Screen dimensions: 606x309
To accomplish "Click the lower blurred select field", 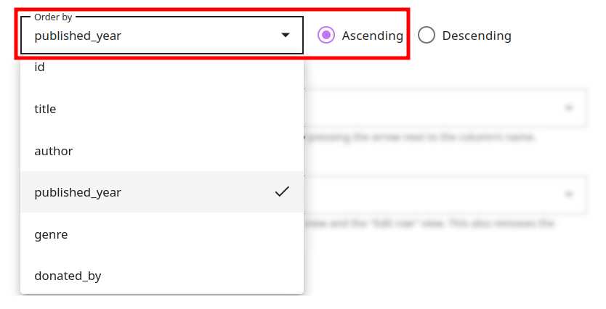I will 436,194.
